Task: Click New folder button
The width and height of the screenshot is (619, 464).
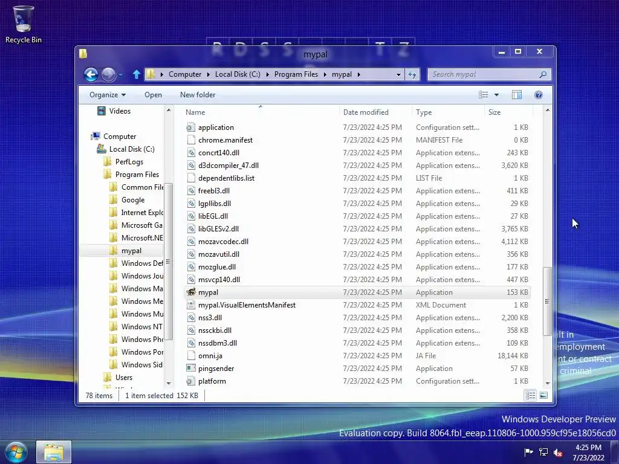Action: [x=198, y=95]
